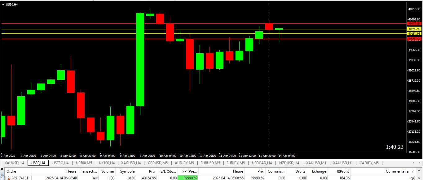Click the 36508.30 price scale value

(x=414, y=152)
